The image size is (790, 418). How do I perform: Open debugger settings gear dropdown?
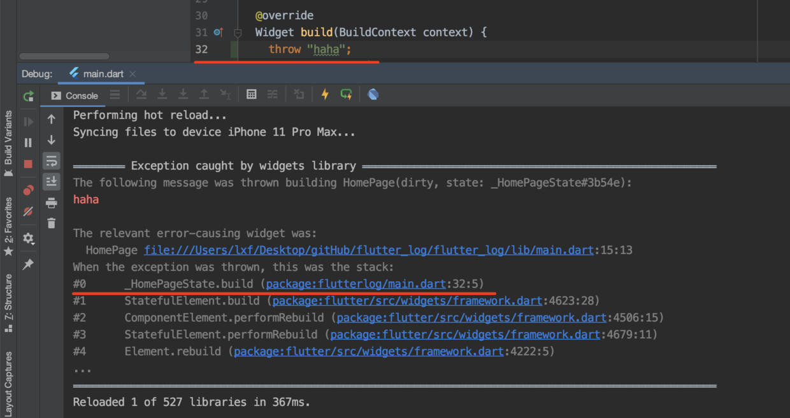[x=28, y=238]
